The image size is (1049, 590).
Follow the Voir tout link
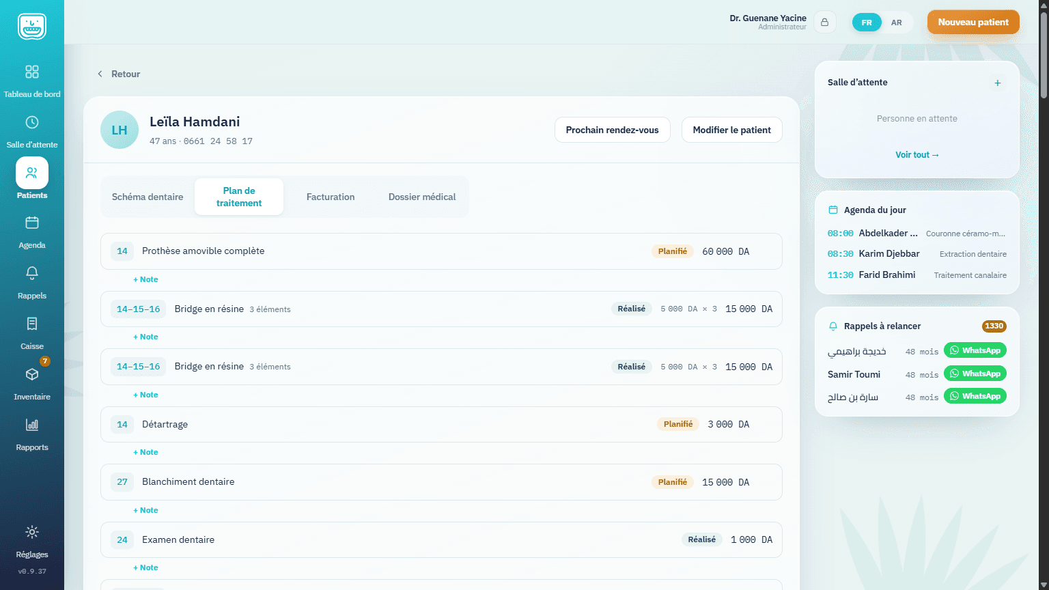(x=917, y=155)
